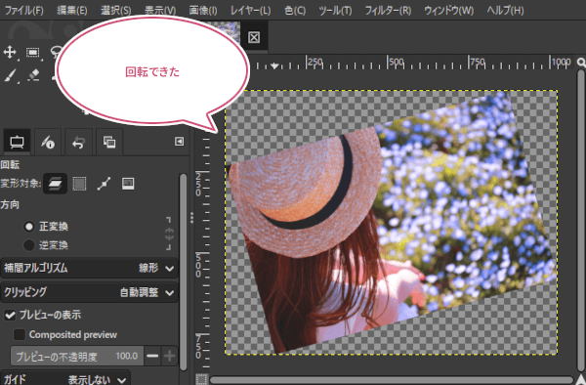This screenshot has height=385, width=586.
Task: Open クリッピング dropdown
Action: coord(89,292)
